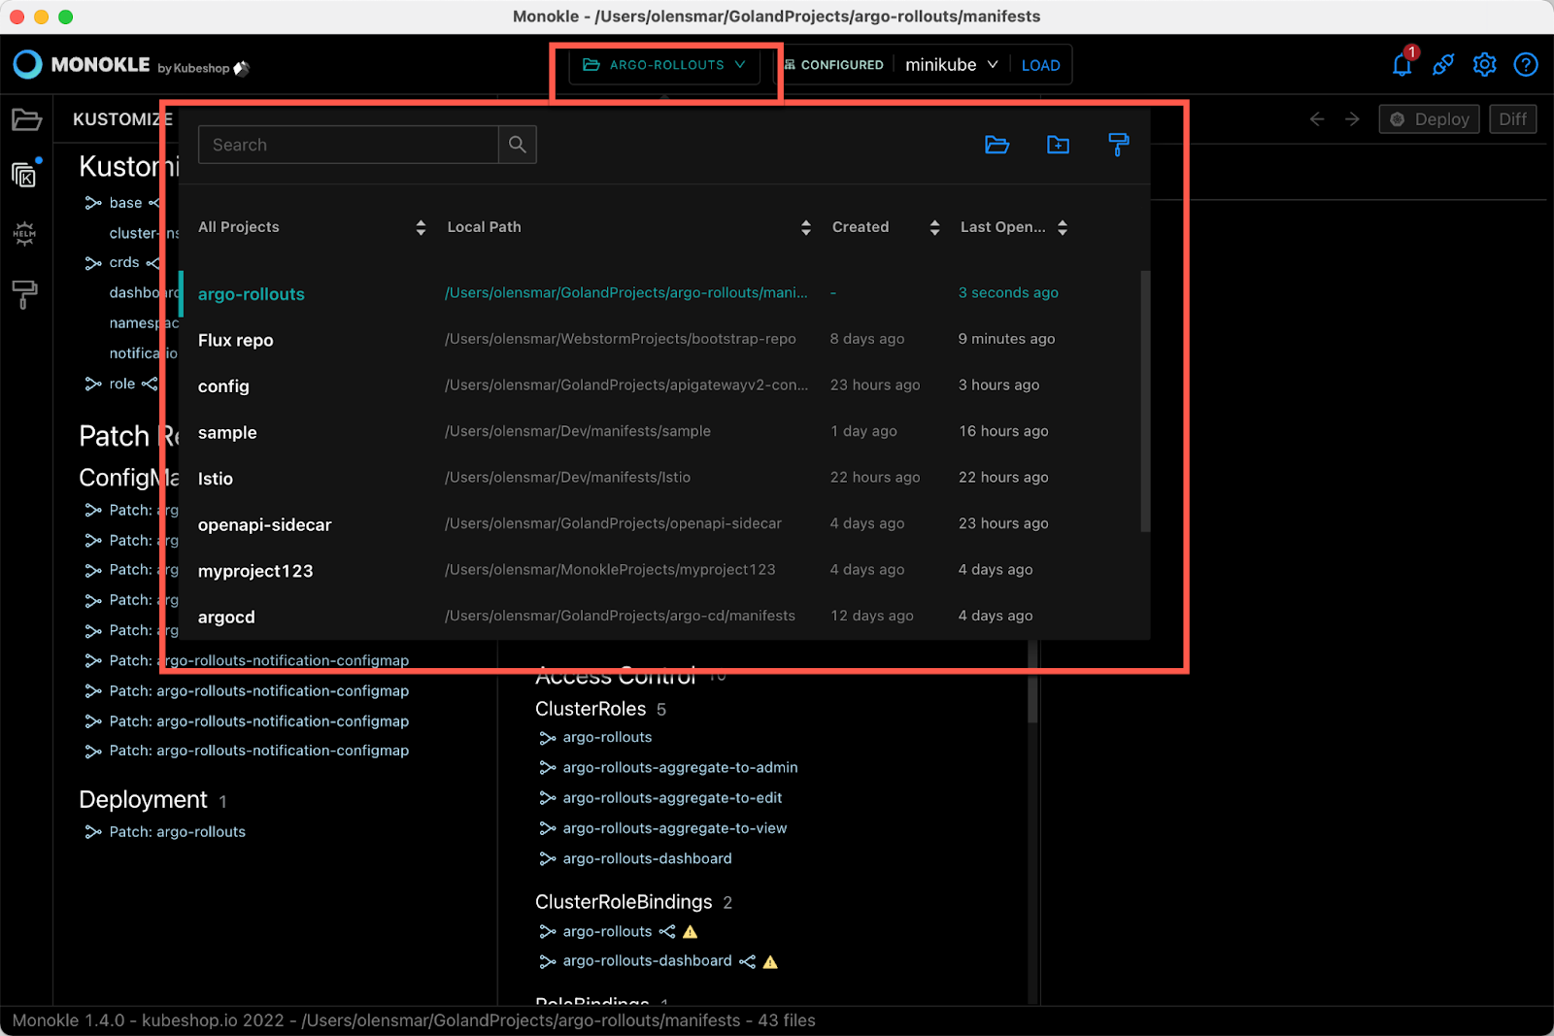The image size is (1554, 1036).
Task: Select argo-rollouts ClusterRole
Action: point(607,738)
